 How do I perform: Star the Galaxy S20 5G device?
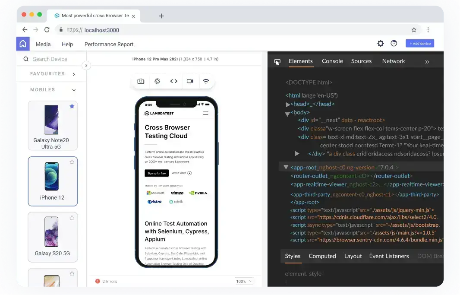[x=72, y=218]
